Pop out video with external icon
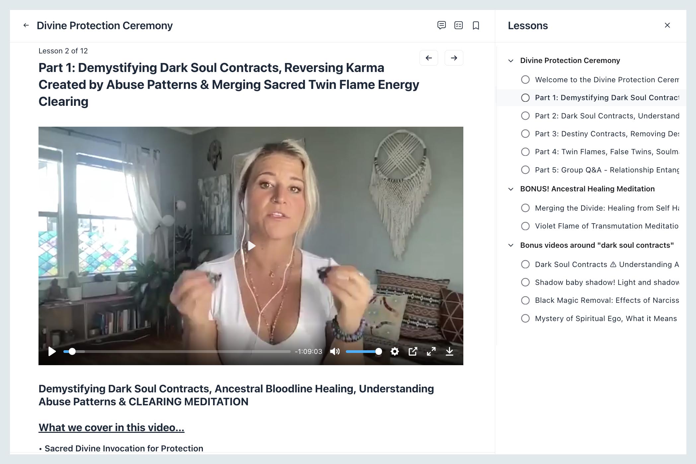 (413, 352)
